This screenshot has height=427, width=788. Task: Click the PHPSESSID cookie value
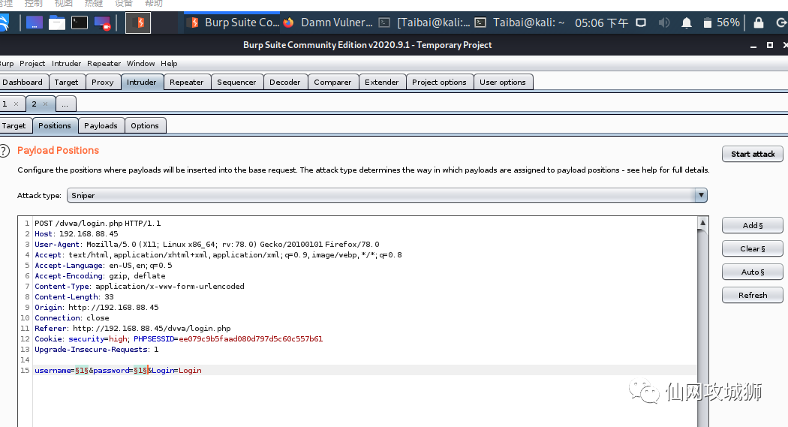point(251,339)
